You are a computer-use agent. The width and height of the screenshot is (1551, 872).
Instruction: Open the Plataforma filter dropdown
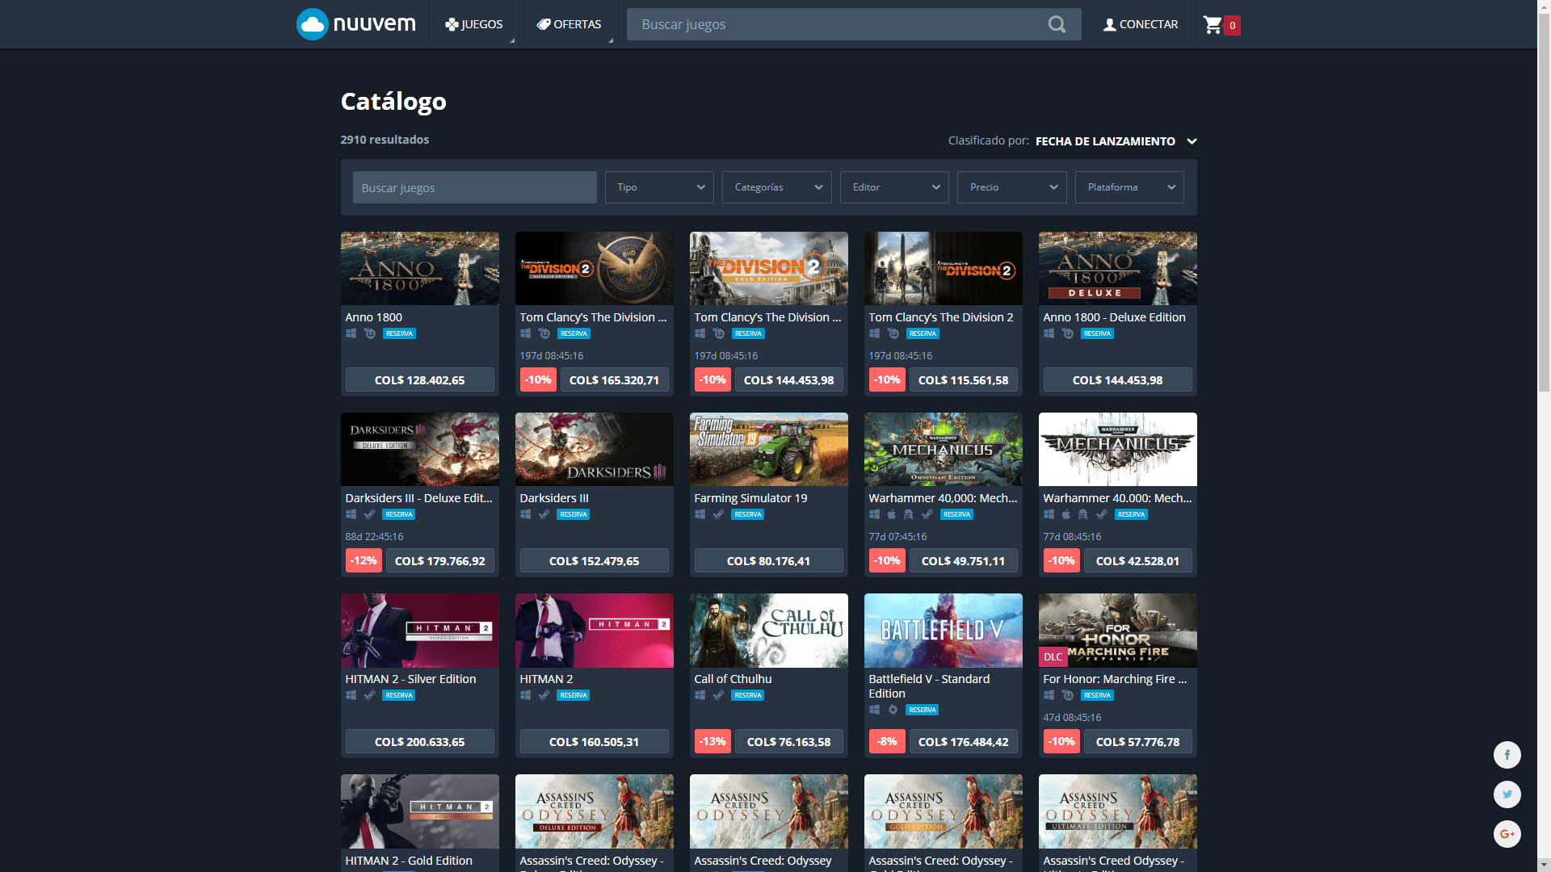tap(1129, 187)
